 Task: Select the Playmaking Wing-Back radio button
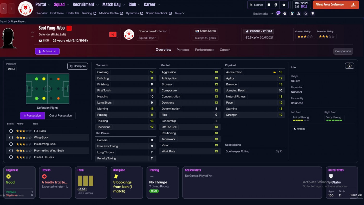click(11, 151)
